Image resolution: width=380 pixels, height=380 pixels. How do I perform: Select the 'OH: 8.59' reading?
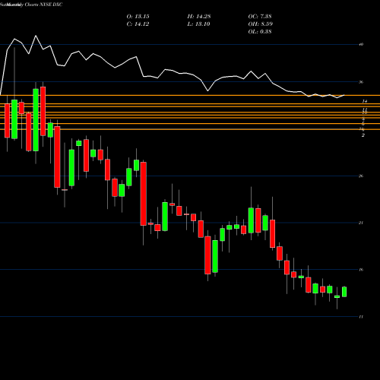point(260,24)
